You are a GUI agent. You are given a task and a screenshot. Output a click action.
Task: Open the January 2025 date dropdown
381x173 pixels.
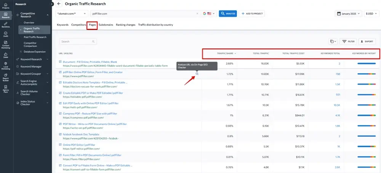click(348, 14)
